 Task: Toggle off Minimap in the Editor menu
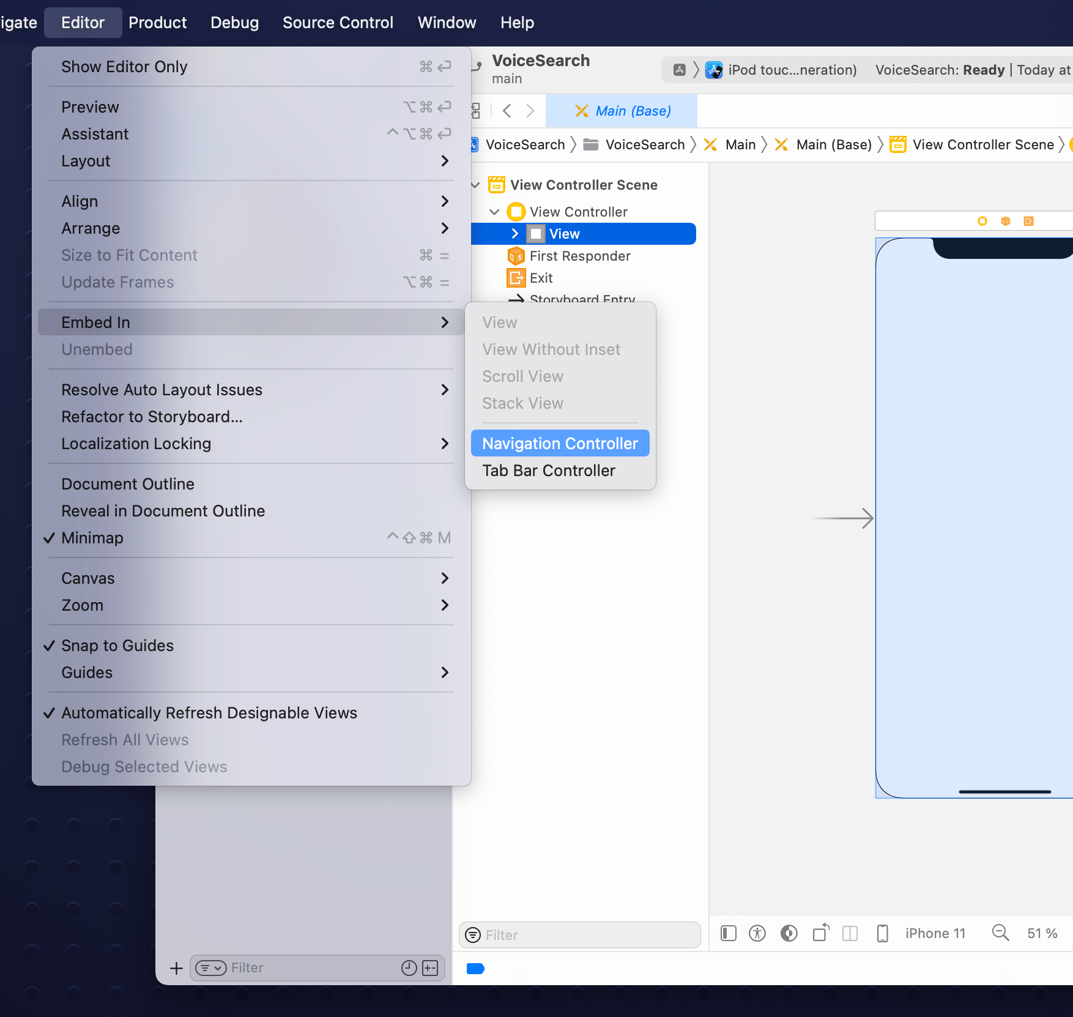tap(92, 538)
